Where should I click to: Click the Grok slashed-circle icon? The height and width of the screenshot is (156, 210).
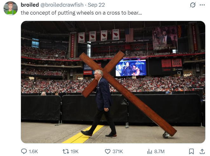click(192, 5)
